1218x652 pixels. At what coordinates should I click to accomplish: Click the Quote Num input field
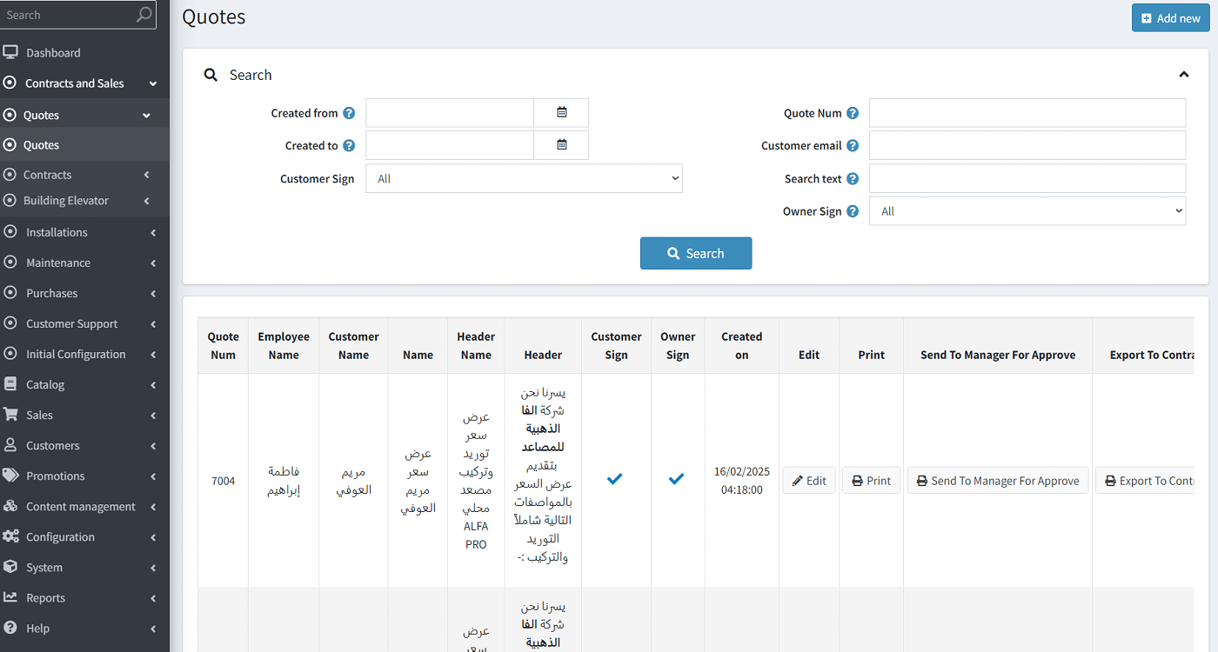click(1027, 113)
